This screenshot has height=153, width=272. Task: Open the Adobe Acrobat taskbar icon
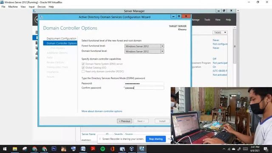pyautogui.click(x=93, y=149)
